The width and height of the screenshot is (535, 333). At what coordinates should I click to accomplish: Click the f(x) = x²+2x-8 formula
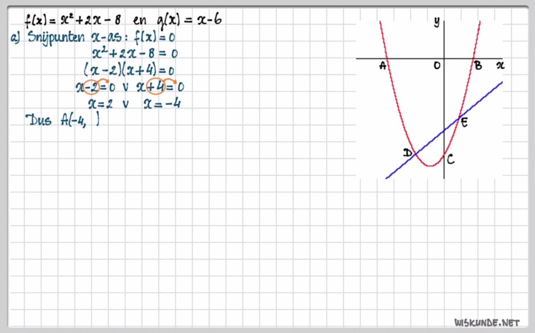(x=72, y=20)
